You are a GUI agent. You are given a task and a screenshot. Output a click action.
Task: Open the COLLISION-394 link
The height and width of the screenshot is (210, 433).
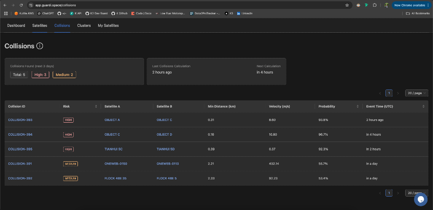coord(20,134)
